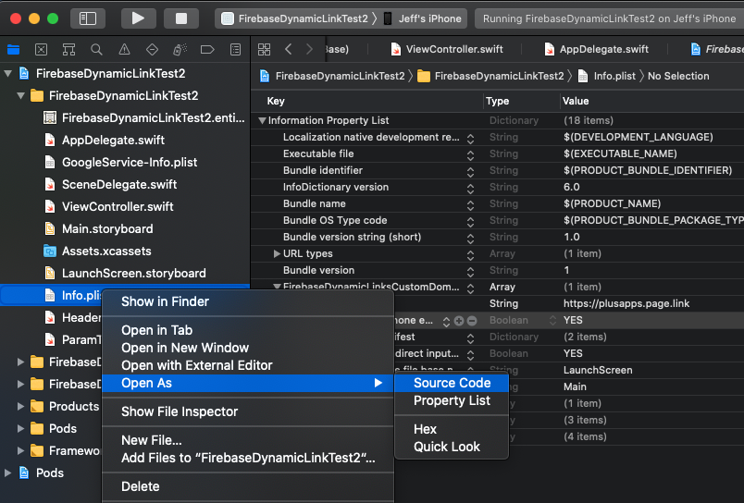744x503 pixels.
Task: Open the related items grid menu
Action: pos(265,49)
